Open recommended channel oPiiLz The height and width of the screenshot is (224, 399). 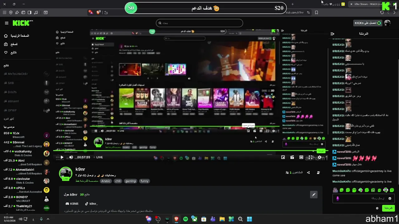tap(26, 190)
